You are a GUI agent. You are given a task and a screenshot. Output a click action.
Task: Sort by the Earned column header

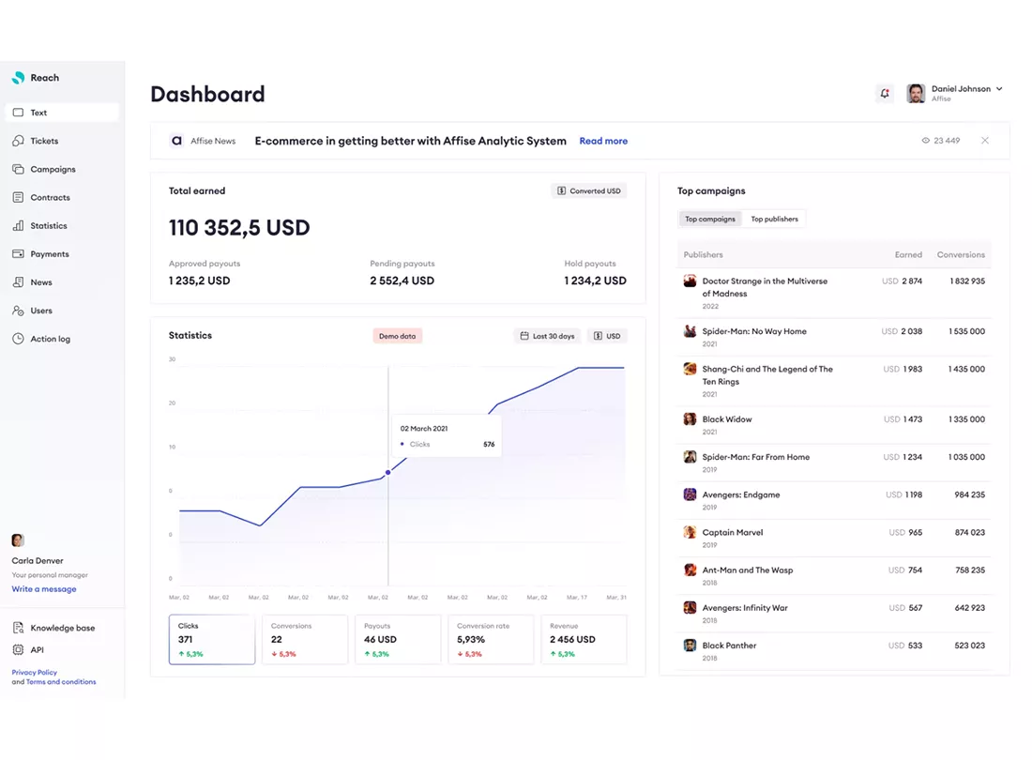point(908,254)
